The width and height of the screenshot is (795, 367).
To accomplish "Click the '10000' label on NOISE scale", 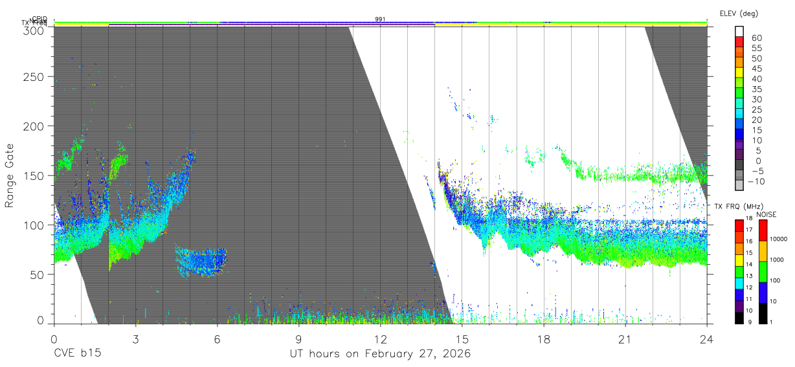I will pyautogui.click(x=779, y=240).
